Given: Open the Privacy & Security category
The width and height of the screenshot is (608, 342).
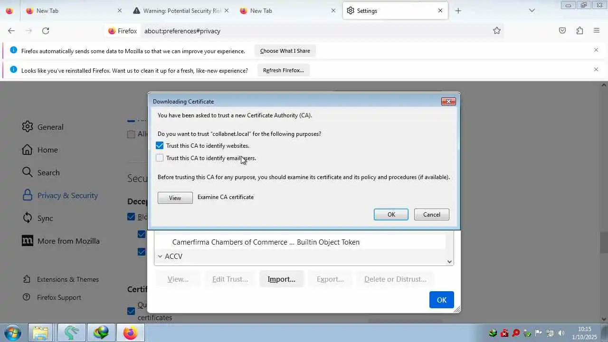Looking at the screenshot, I should pyautogui.click(x=60, y=195).
